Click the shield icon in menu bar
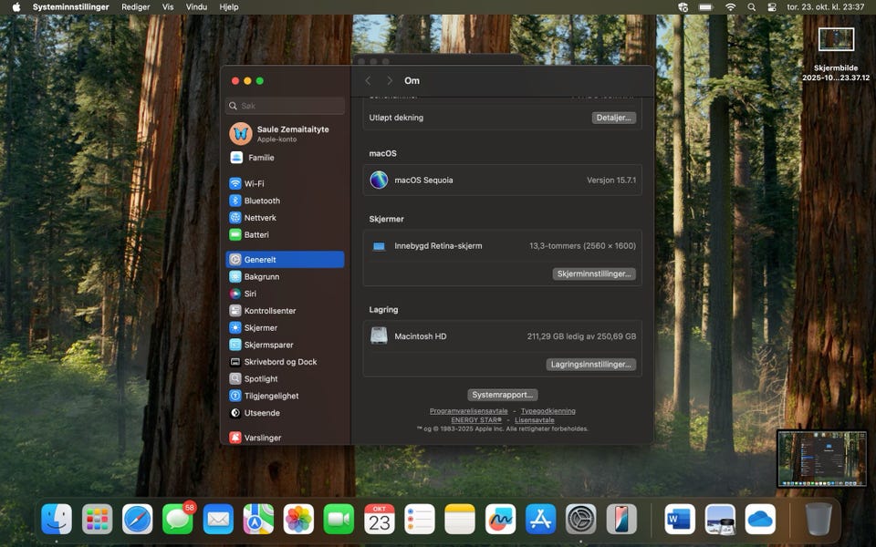 click(x=683, y=6)
